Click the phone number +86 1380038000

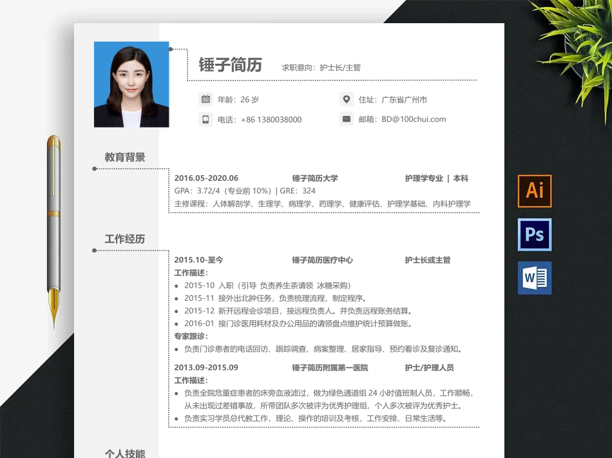tap(271, 120)
